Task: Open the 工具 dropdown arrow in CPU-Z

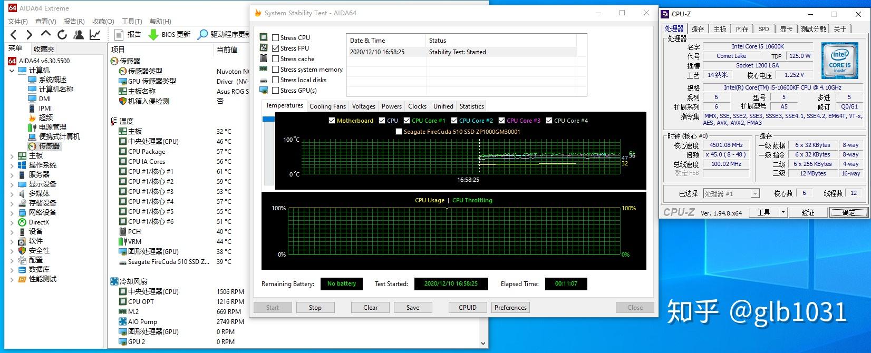Action: click(x=783, y=212)
